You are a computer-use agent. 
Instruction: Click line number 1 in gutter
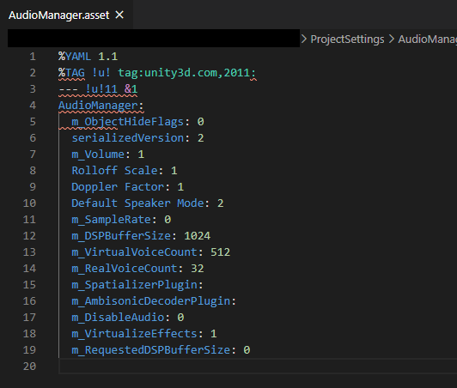[x=33, y=57]
